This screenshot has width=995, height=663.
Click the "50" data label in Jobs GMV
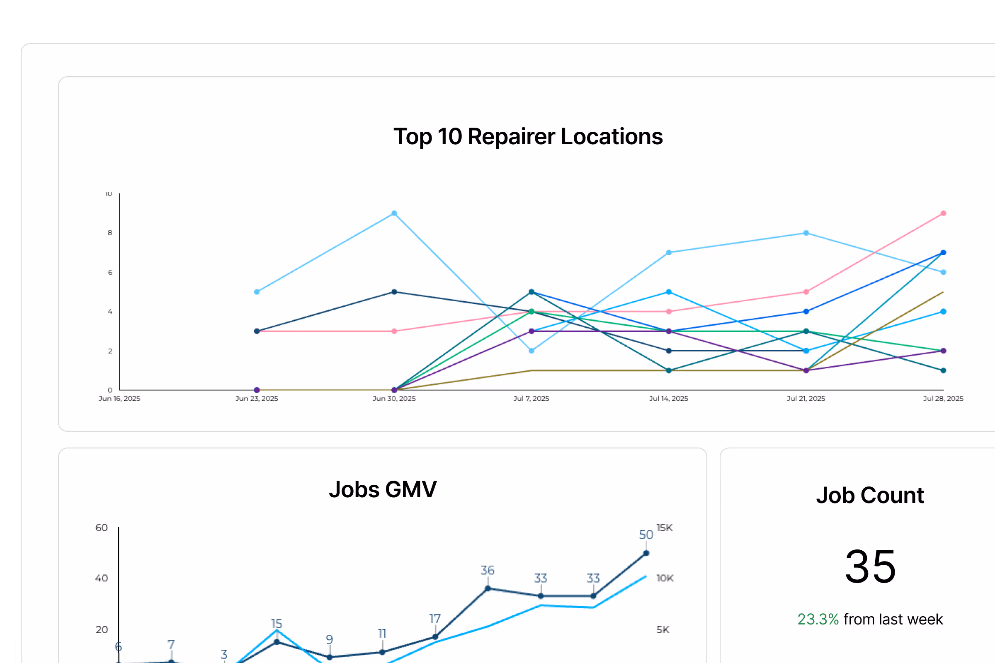[646, 535]
